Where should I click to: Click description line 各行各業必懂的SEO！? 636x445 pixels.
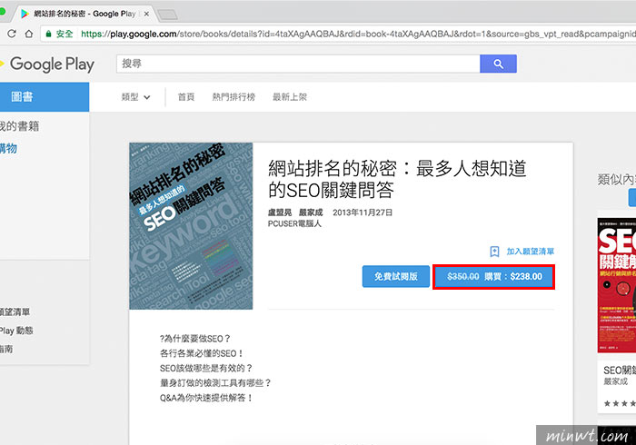point(202,353)
